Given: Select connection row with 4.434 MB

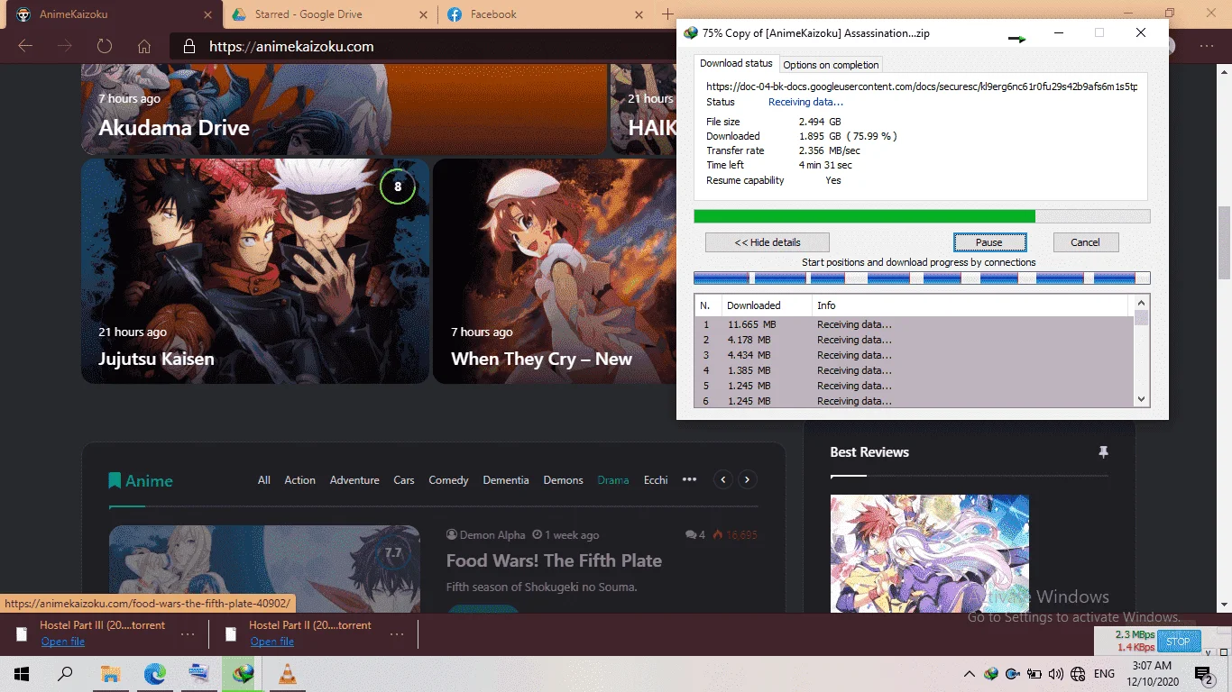Looking at the screenshot, I should tap(914, 355).
